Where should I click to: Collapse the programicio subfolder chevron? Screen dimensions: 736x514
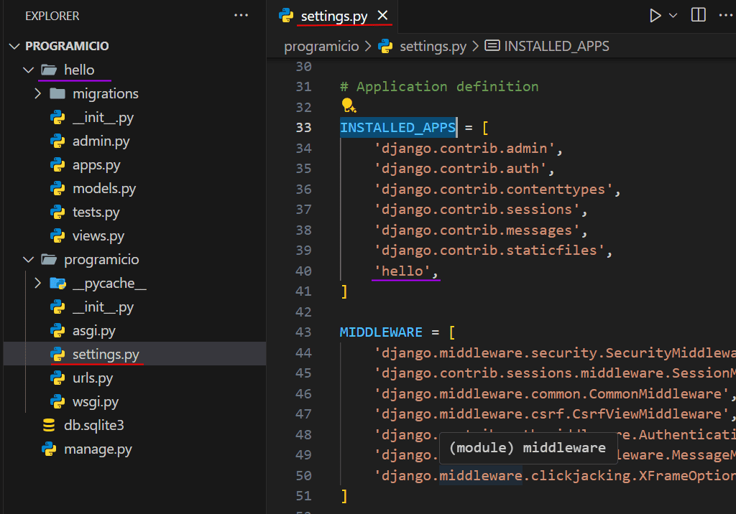tap(29, 259)
